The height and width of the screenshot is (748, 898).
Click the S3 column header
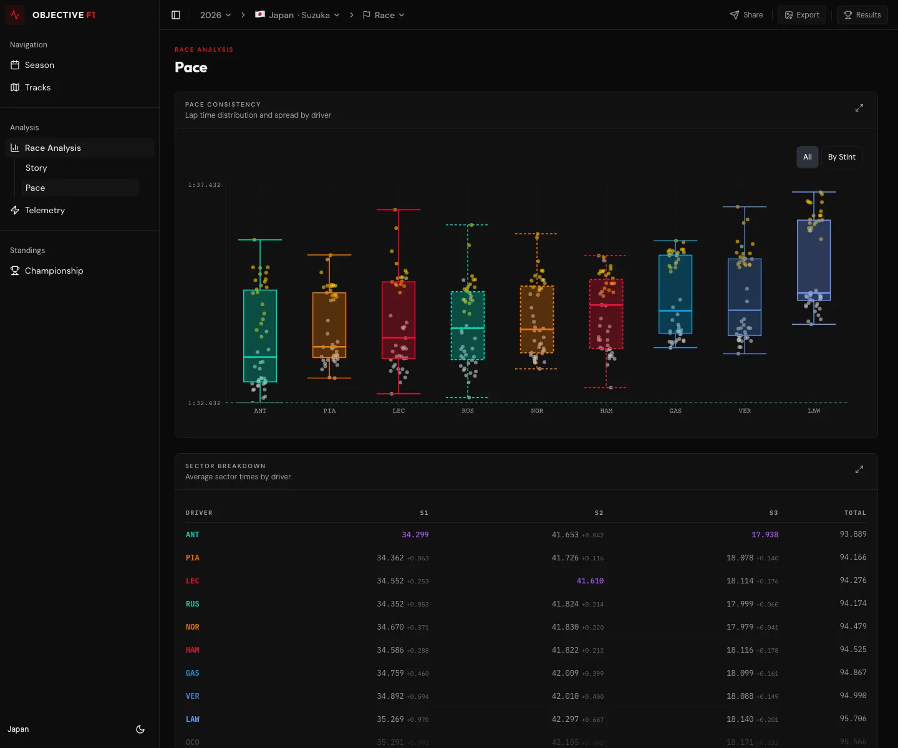(774, 513)
